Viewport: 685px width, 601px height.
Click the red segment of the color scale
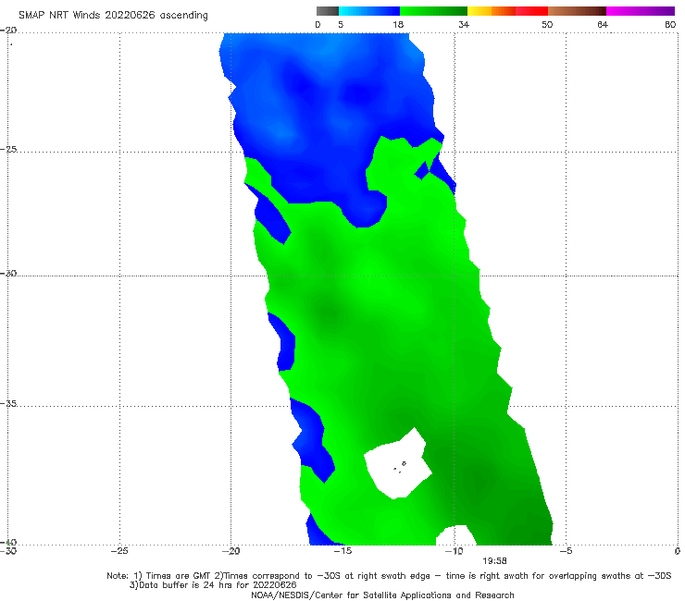click(531, 11)
